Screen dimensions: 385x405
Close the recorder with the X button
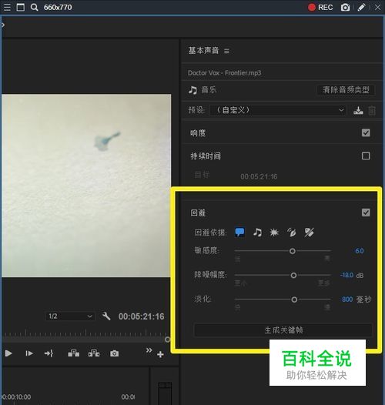377,7
